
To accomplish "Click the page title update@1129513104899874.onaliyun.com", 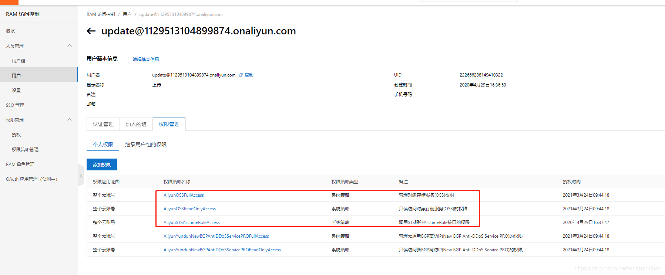I will (199, 31).
